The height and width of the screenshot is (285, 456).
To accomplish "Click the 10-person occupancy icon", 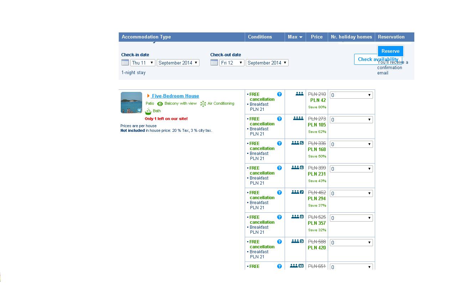I will pyautogui.click(x=297, y=266).
